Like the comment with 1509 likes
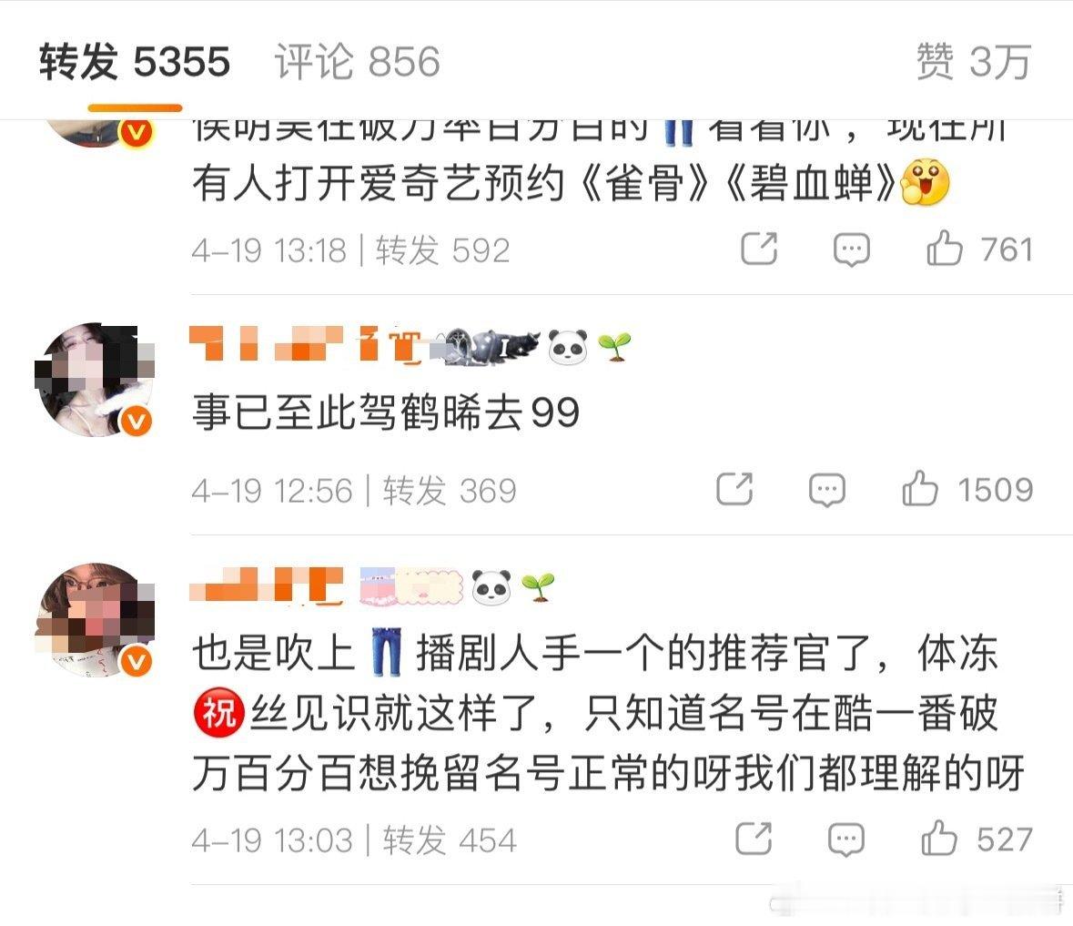This screenshot has height=926, width=1073. point(920,488)
